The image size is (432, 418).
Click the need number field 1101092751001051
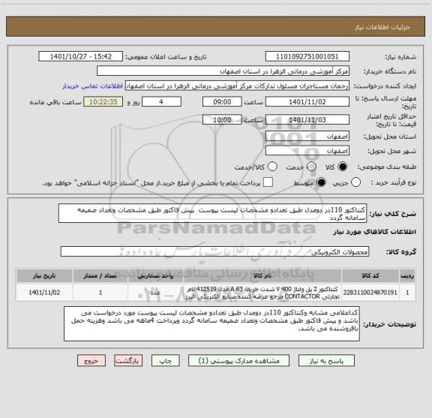(307, 56)
